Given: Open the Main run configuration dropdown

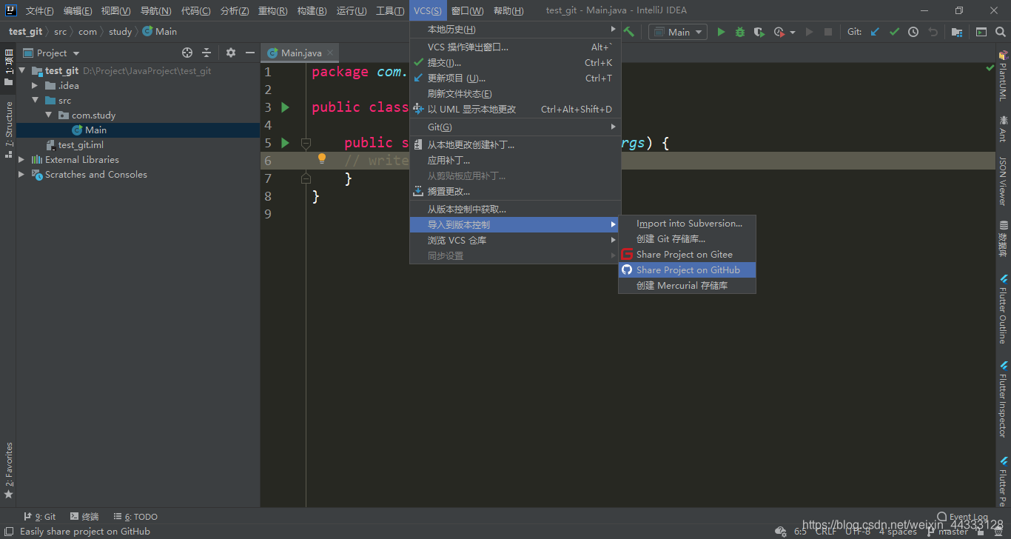Looking at the screenshot, I should (678, 32).
